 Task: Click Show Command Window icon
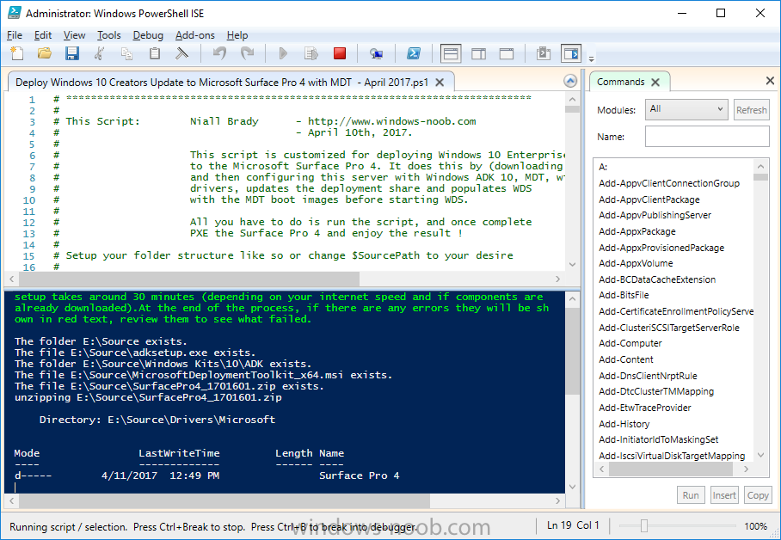(544, 53)
